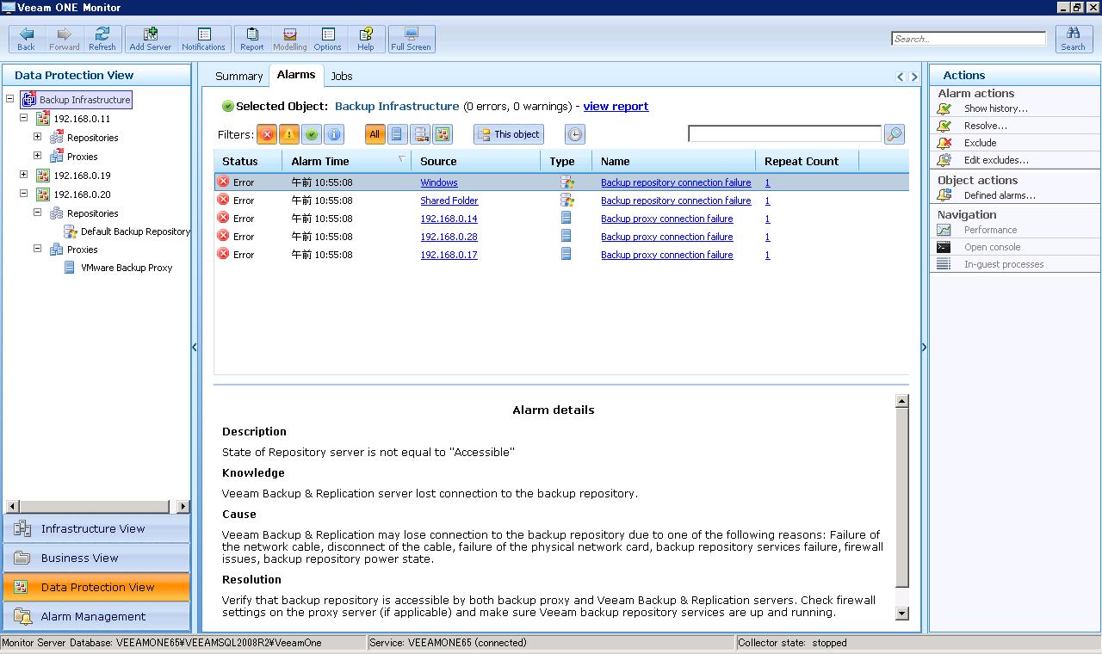This screenshot has height=654, width=1102.
Task: Click Defined alarms action icon
Action: tap(944, 195)
